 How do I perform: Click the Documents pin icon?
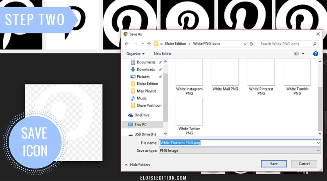click(160, 62)
